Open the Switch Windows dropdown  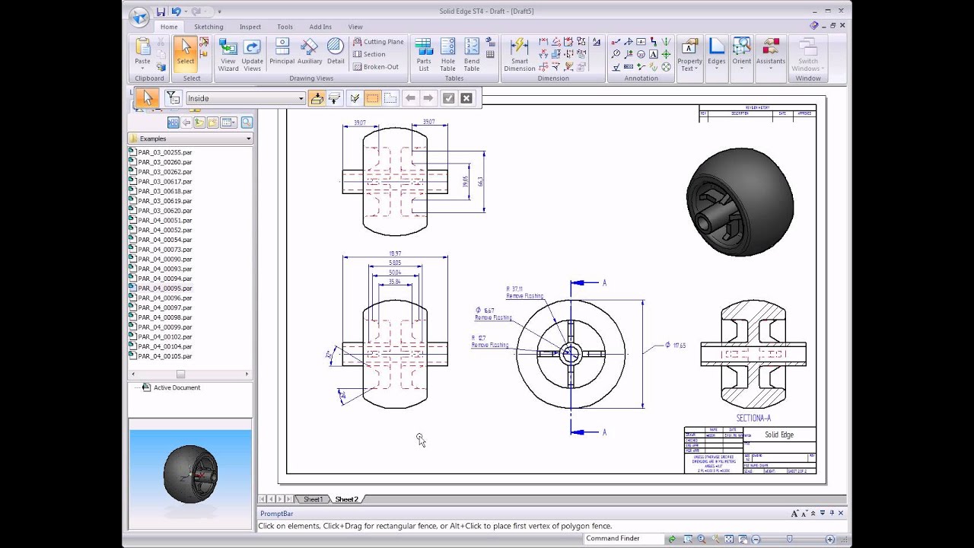(808, 55)
